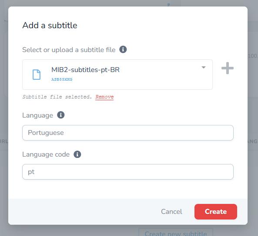Viewport: 258px width, 236px height.
Task: Click the dimmed backdrop outside the dialog
Action: click(253, 115)
